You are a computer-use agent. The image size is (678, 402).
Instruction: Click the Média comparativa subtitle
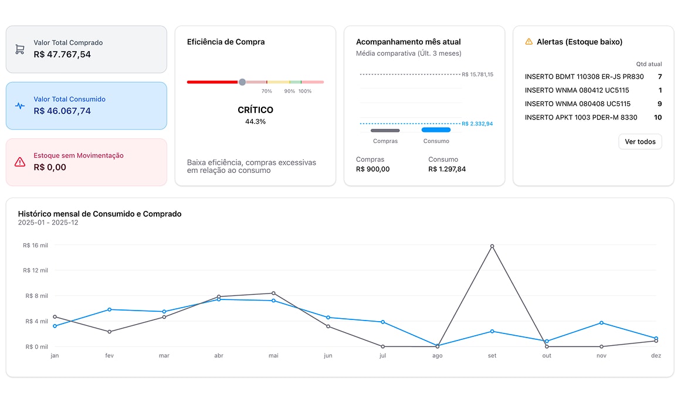click(x=409, y=53)
